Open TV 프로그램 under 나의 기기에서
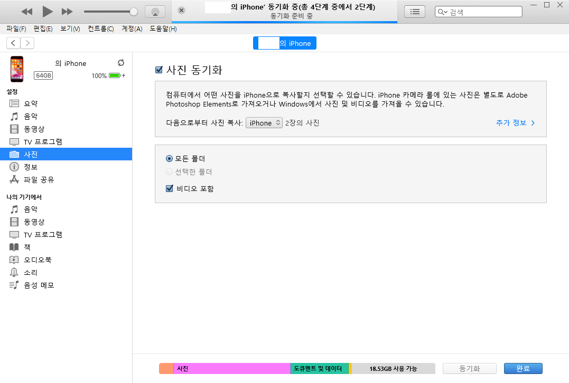The height and width of the screenshot is (383, 569). (66, 234)
